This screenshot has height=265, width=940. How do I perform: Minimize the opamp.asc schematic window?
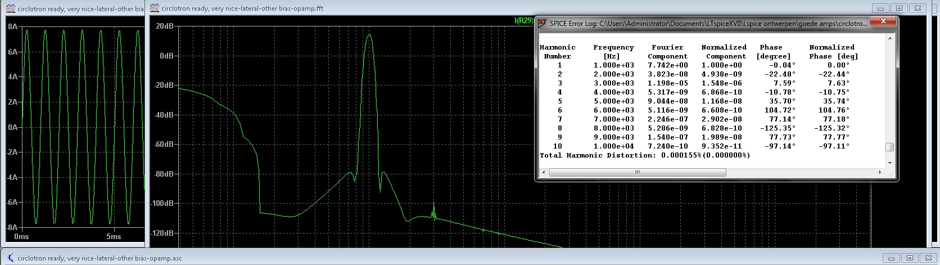[892, 259]
